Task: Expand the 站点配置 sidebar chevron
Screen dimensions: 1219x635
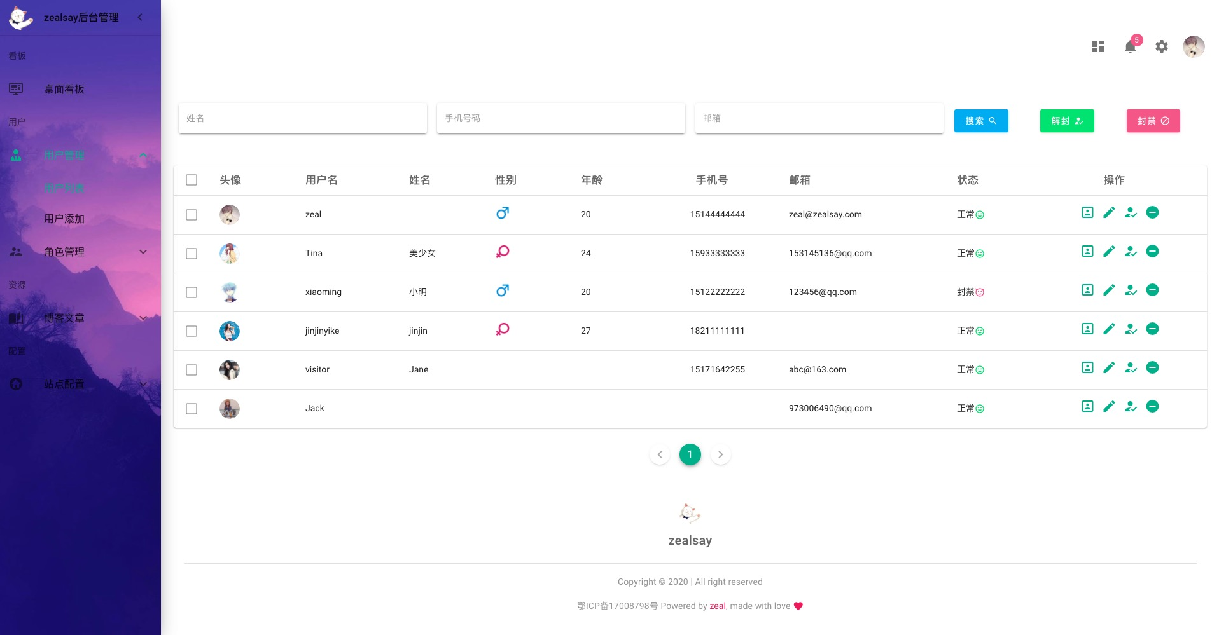Action: [x=143, y=384]
